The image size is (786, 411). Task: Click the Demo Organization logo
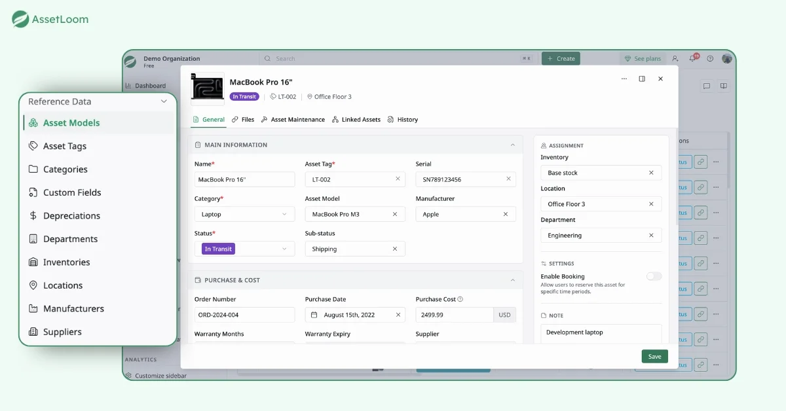point(131,61)
